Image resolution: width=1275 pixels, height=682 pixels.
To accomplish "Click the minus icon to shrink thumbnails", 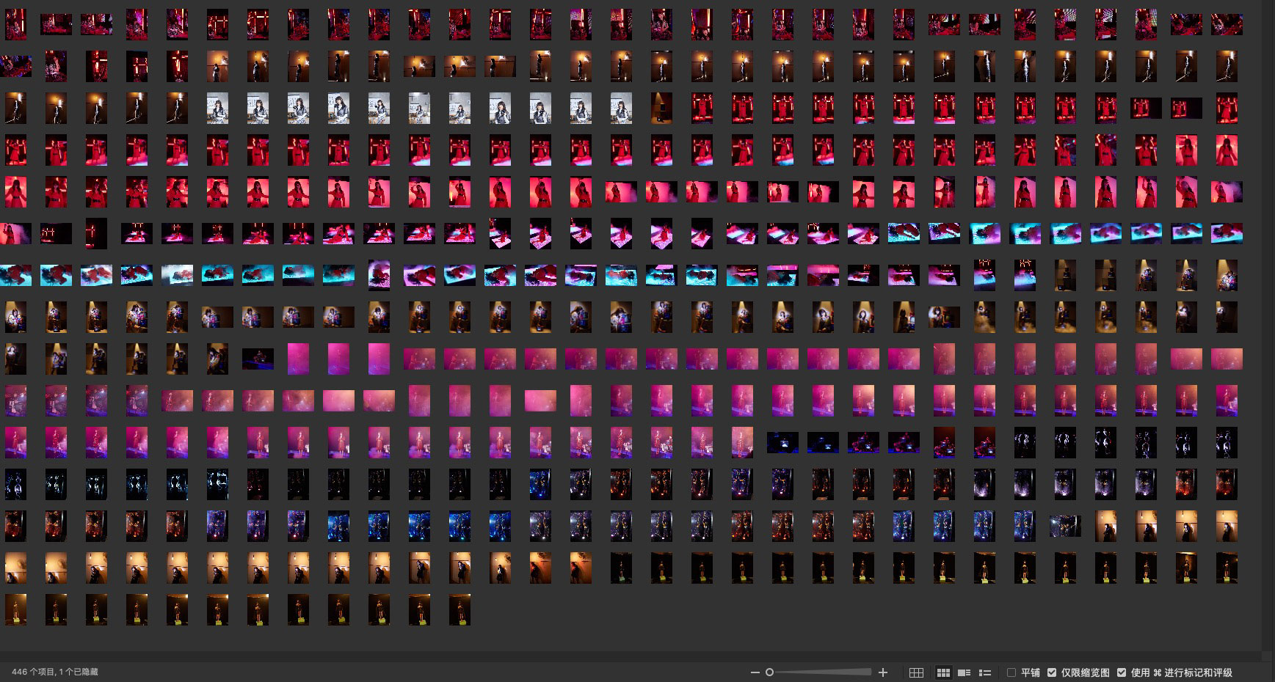I will pos(755,672).
